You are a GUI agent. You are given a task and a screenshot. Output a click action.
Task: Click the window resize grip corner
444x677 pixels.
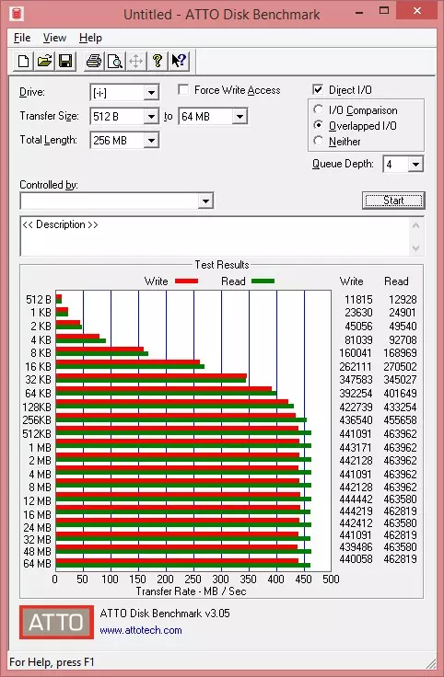point(430,664)
